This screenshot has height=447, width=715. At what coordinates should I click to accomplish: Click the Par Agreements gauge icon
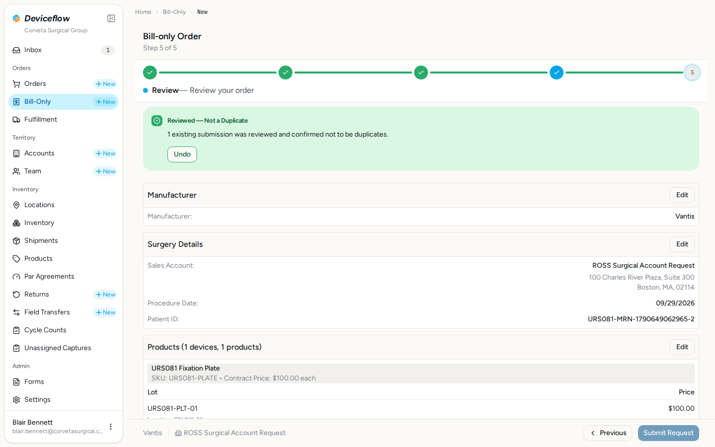point(16,277)
